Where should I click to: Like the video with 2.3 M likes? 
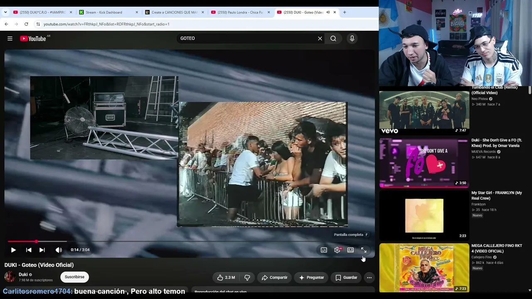[x=226, y=277]
